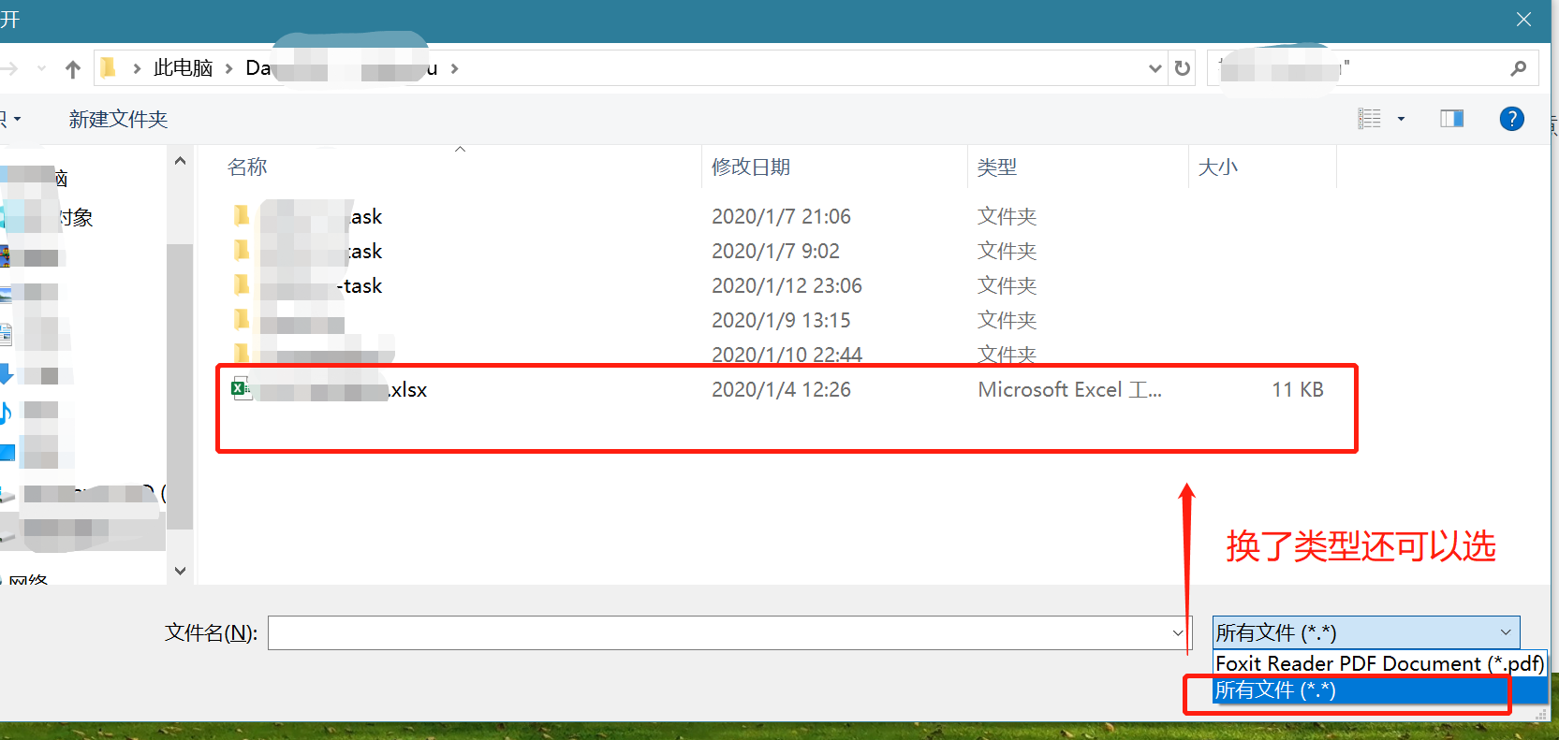Choose Foxit Reader PDF Document (*.pdf) option
The image size is (1559, 740).
(x=1379, y=663)
